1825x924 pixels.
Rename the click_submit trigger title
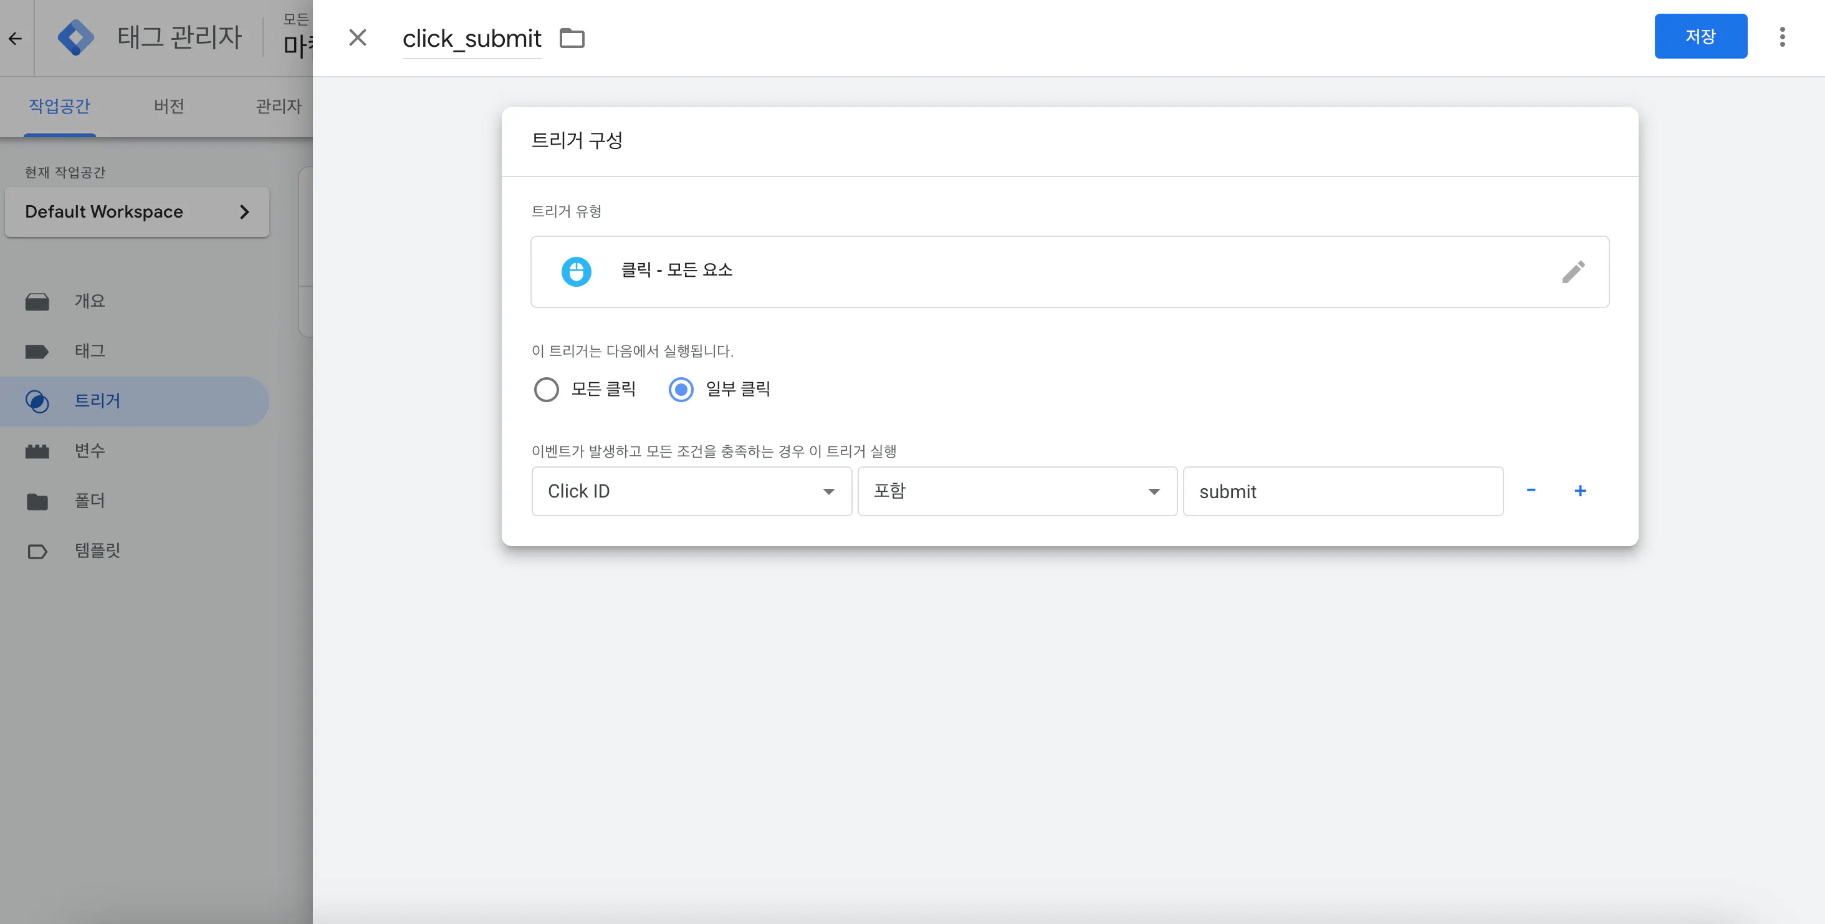(x=472, y=38)
